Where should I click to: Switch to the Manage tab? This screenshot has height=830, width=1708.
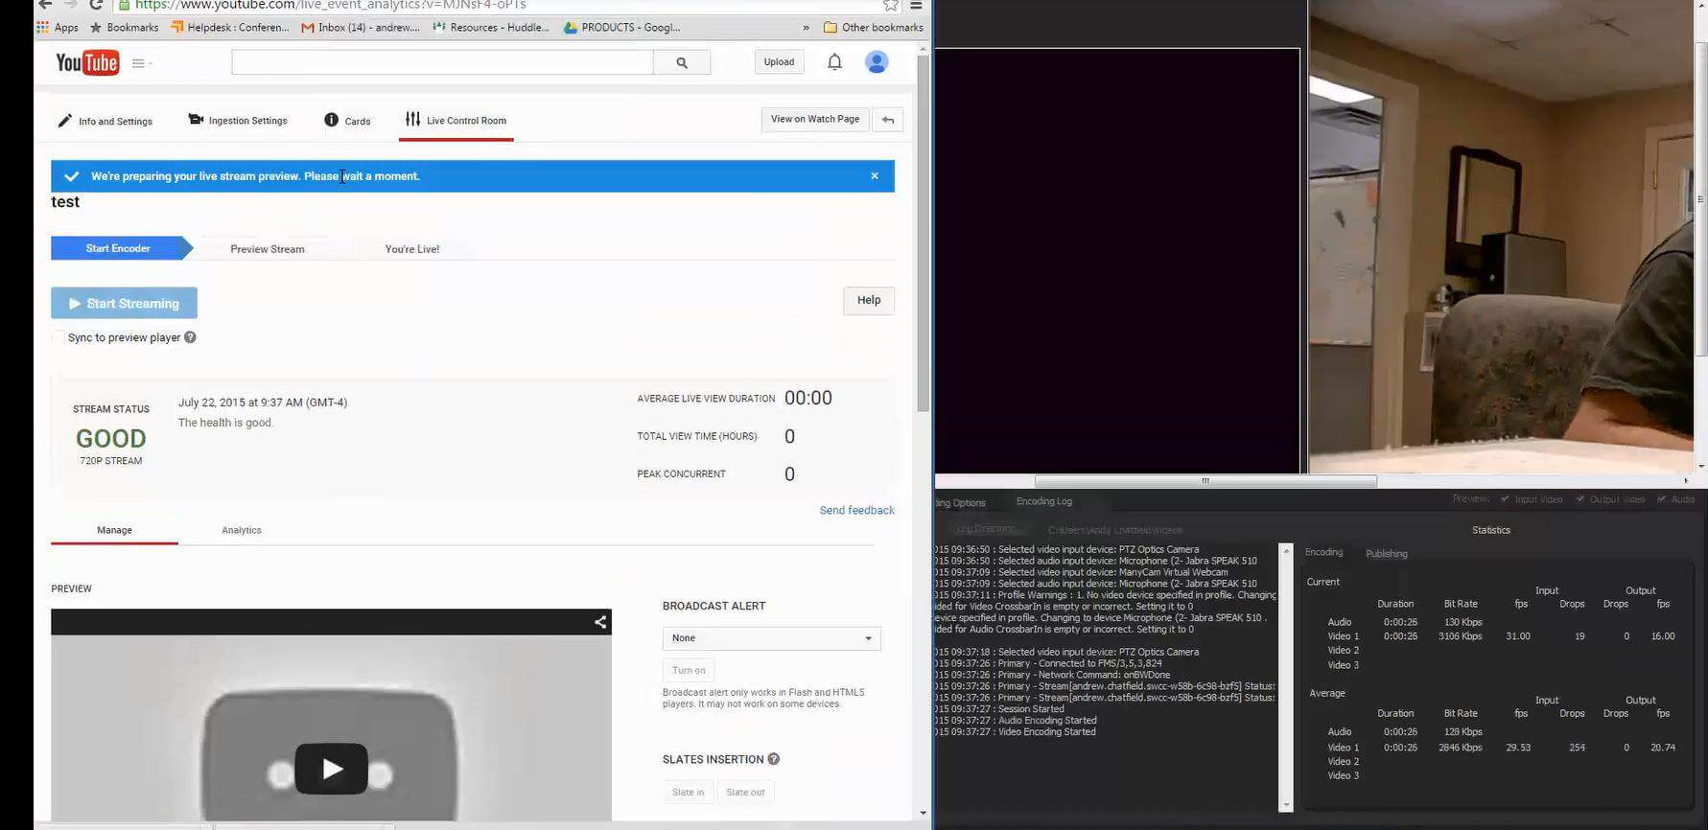pos(114,530)
